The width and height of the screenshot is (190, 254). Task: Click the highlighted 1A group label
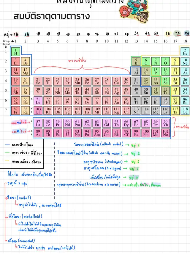[16, 34]
